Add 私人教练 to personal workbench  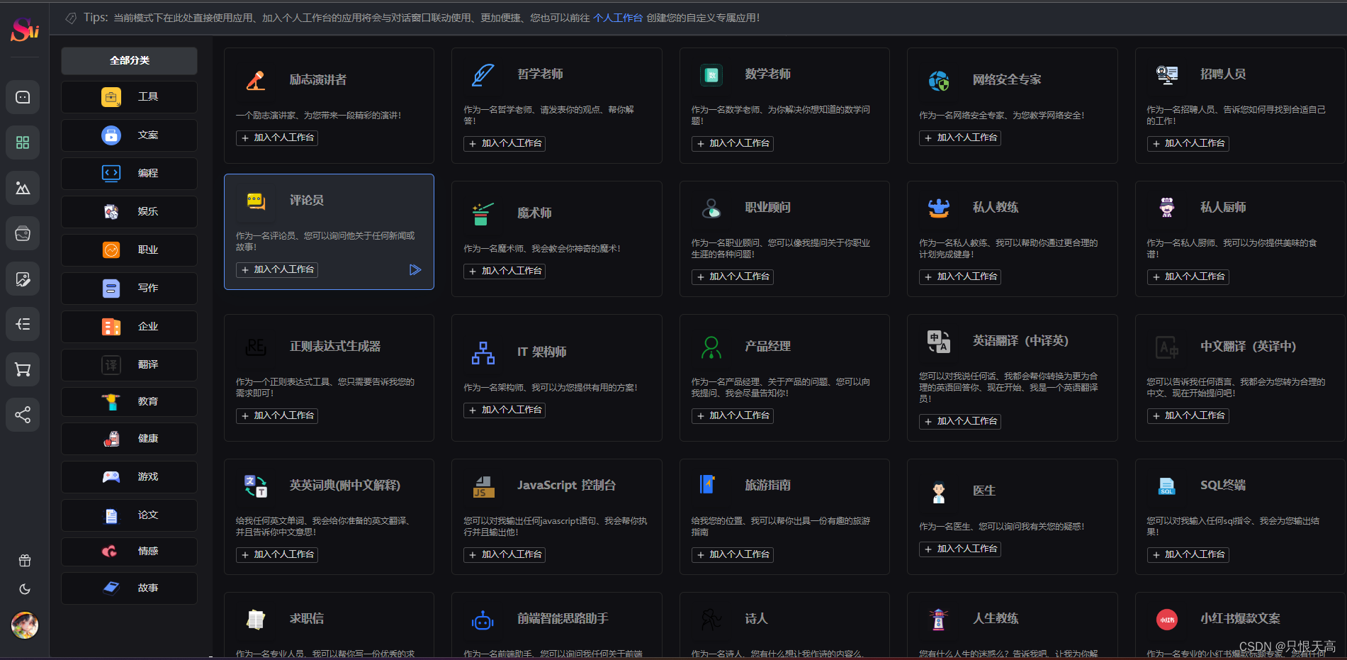coord(960,277)
